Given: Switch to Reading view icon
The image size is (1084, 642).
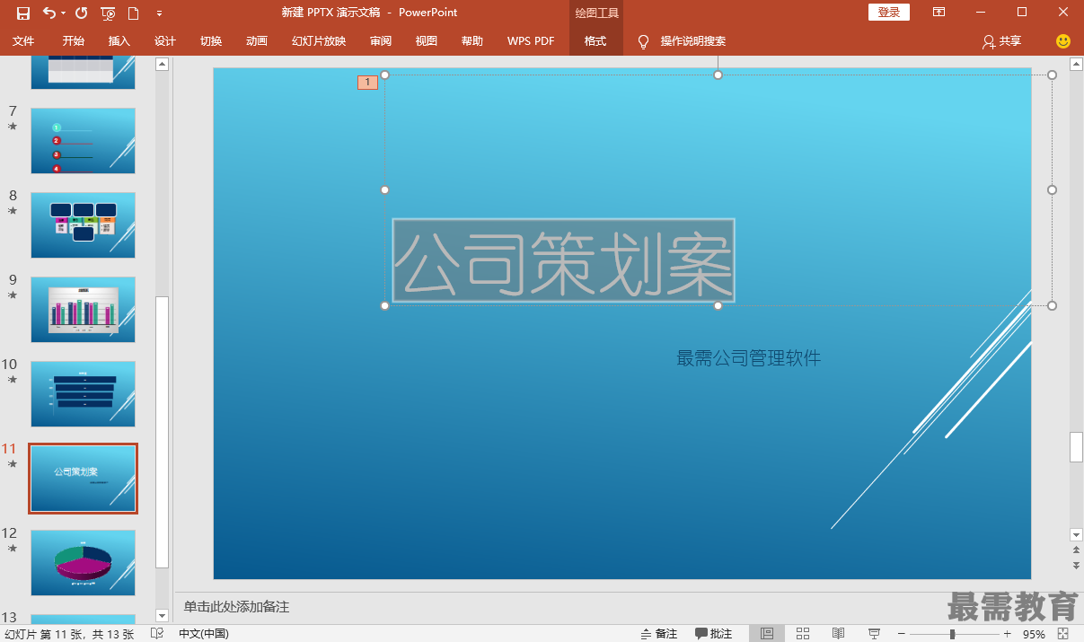Looking at the screenshot, I should point(838,634).
